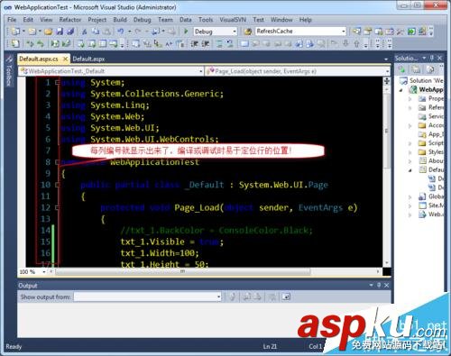This screenshot has height=356, width=451.
Task: Open the Show output from dropdown
Action: (x=218, y=297)
